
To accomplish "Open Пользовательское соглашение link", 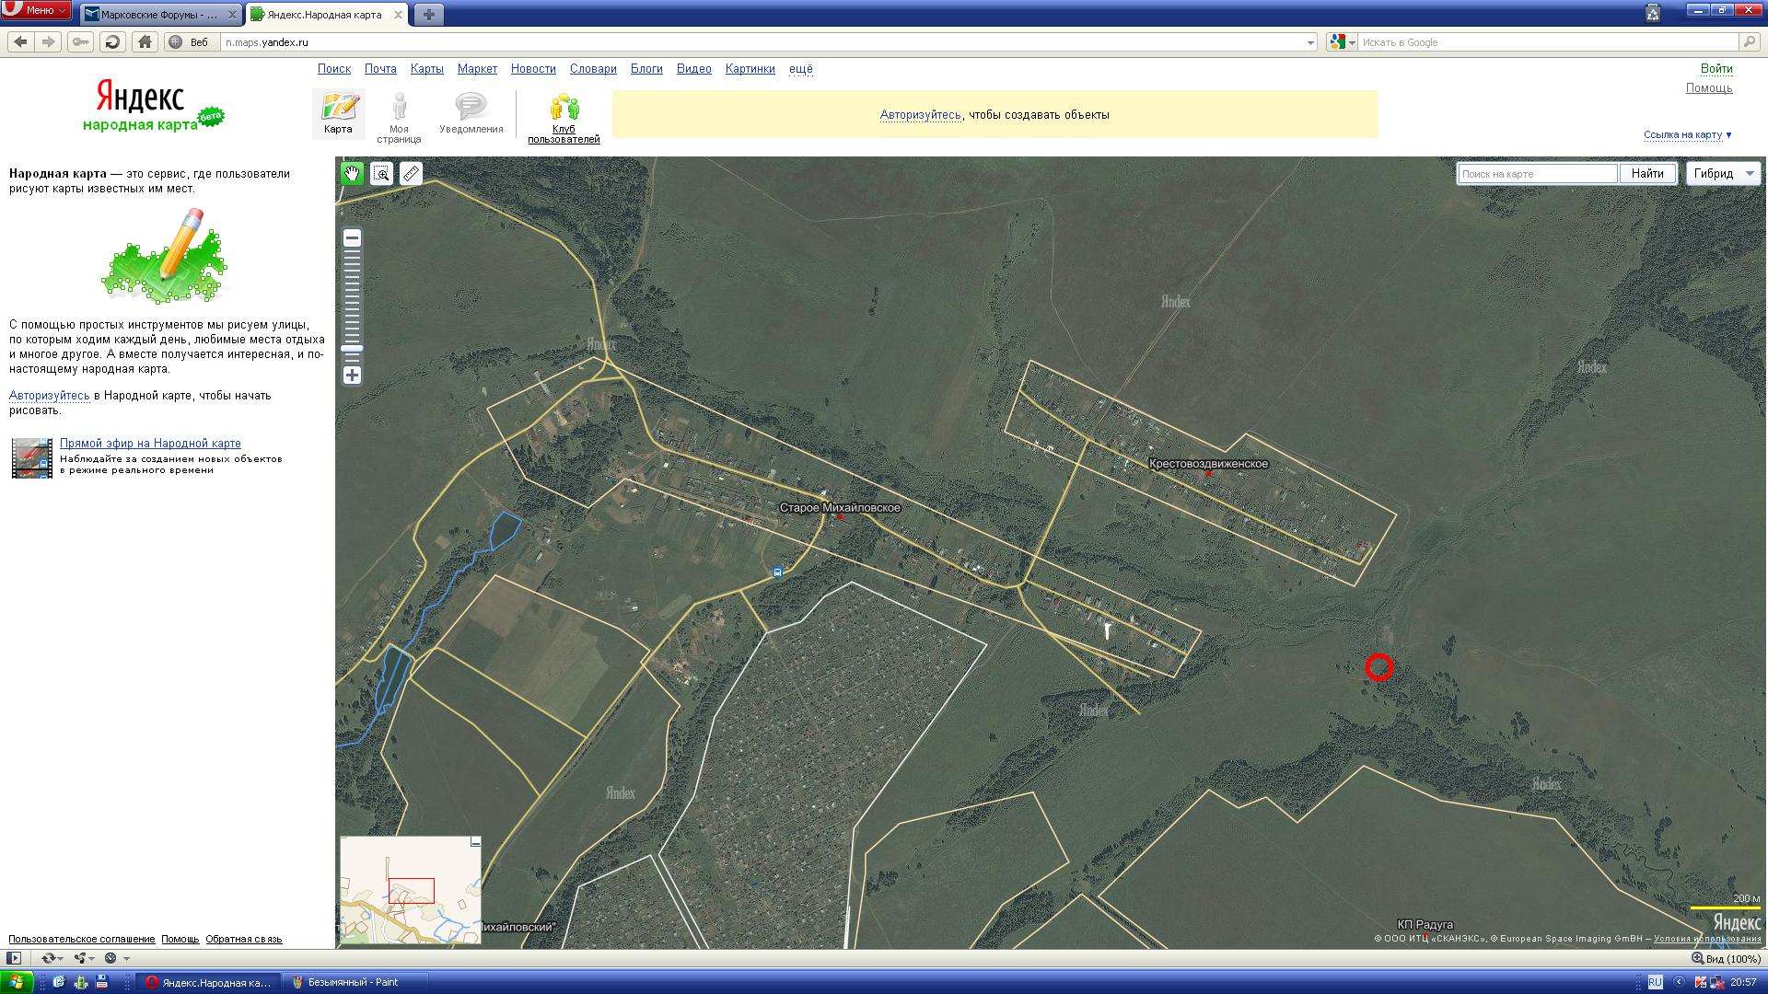I will tap(82, 940).
